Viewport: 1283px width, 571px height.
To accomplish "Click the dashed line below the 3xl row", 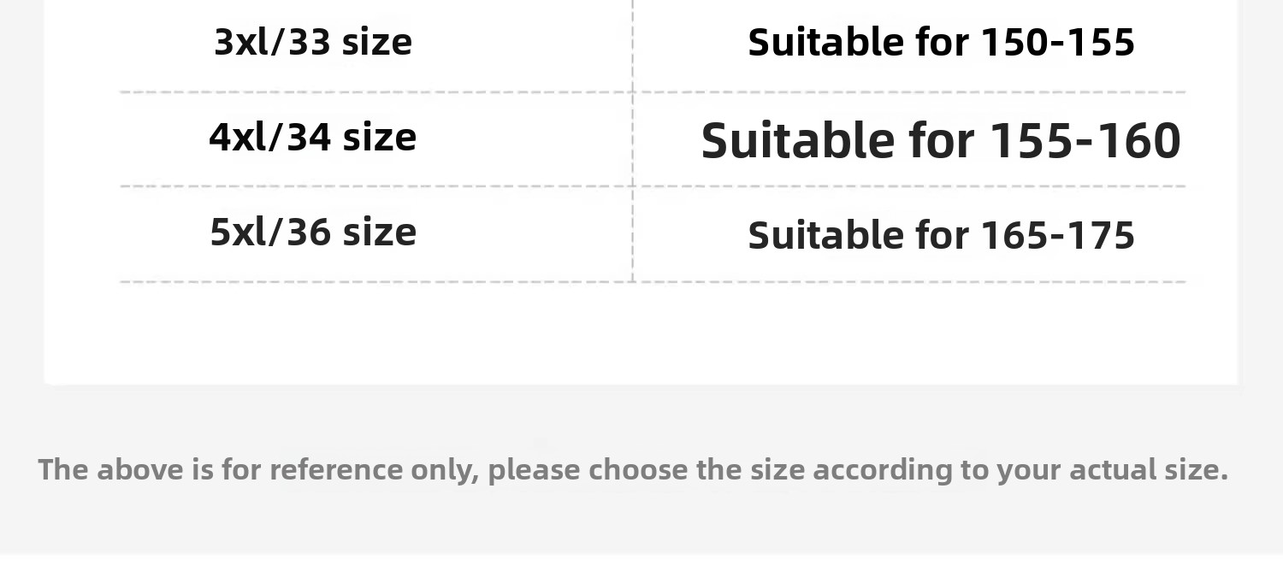I will point(376,91).
